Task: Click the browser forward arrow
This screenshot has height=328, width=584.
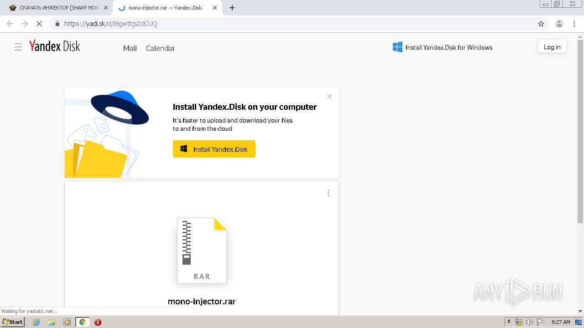Action: [x=25, y=24]
